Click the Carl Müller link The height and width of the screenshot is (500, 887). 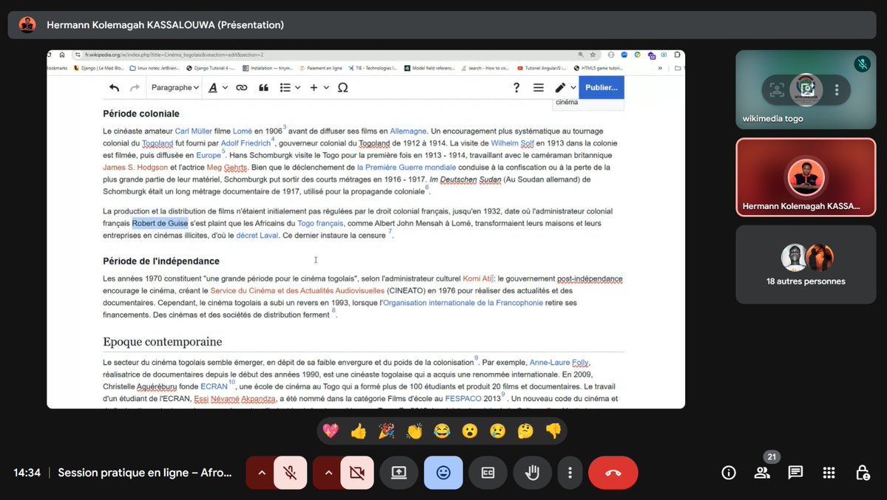click(194, 131)
